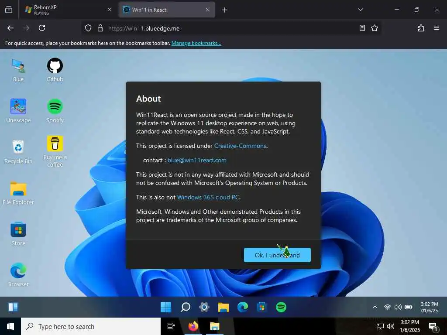447x335 pixels.
Task: Show hidden icons in Win11 tray
Action: click(375, 307)
